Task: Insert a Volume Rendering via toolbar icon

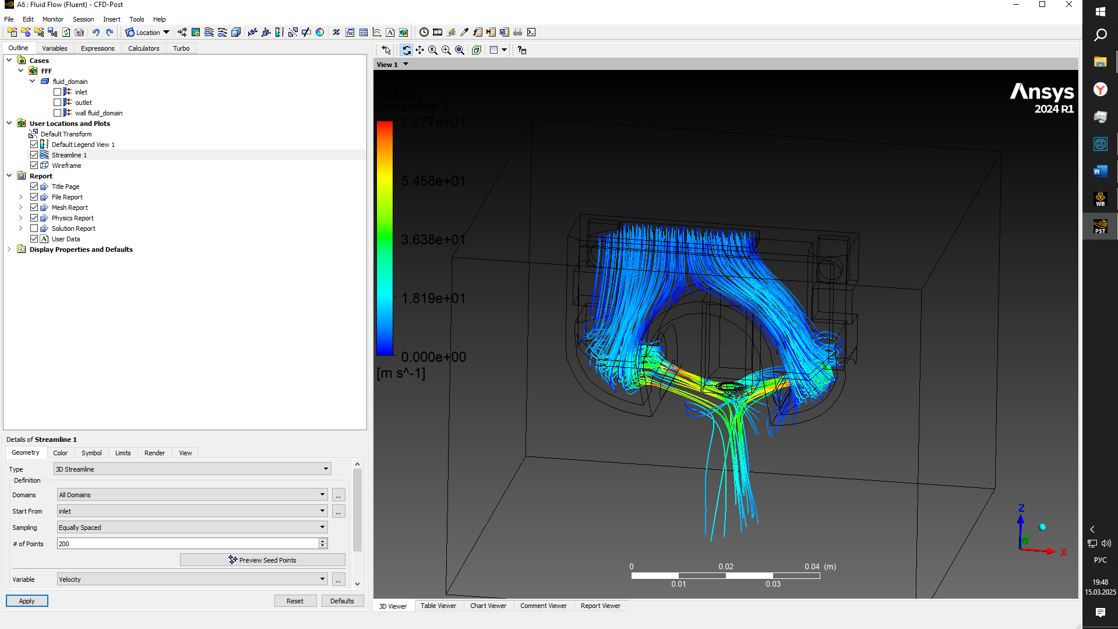Action: point(236,32)
